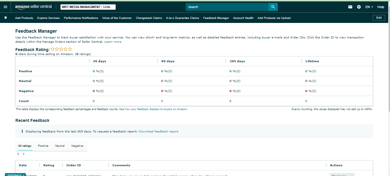Select the All ratings tab
390x176 pixels.
click(25, 146)
